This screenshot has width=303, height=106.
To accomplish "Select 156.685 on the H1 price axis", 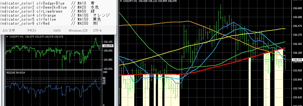I will point(298,8).
